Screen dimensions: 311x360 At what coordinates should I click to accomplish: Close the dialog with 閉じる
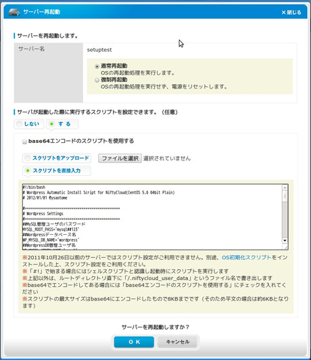[x=291, y=12]
